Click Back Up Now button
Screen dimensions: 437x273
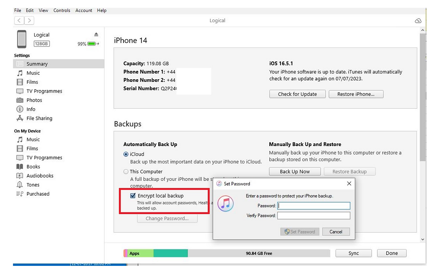coord(295,171)
